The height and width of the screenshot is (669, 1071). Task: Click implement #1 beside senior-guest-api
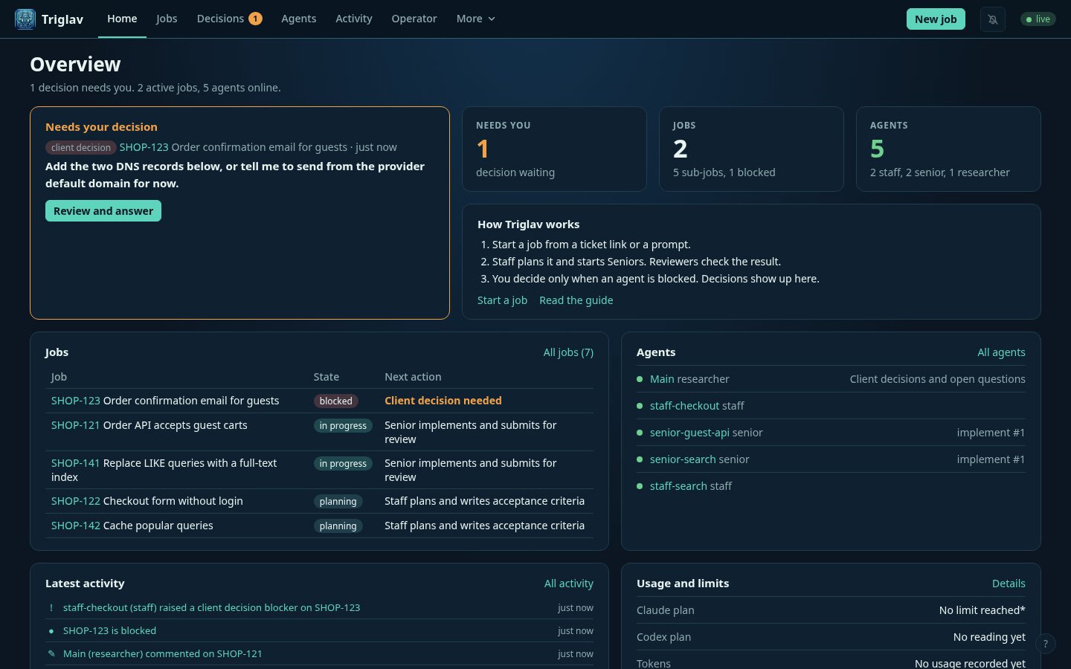click(991, 433)
